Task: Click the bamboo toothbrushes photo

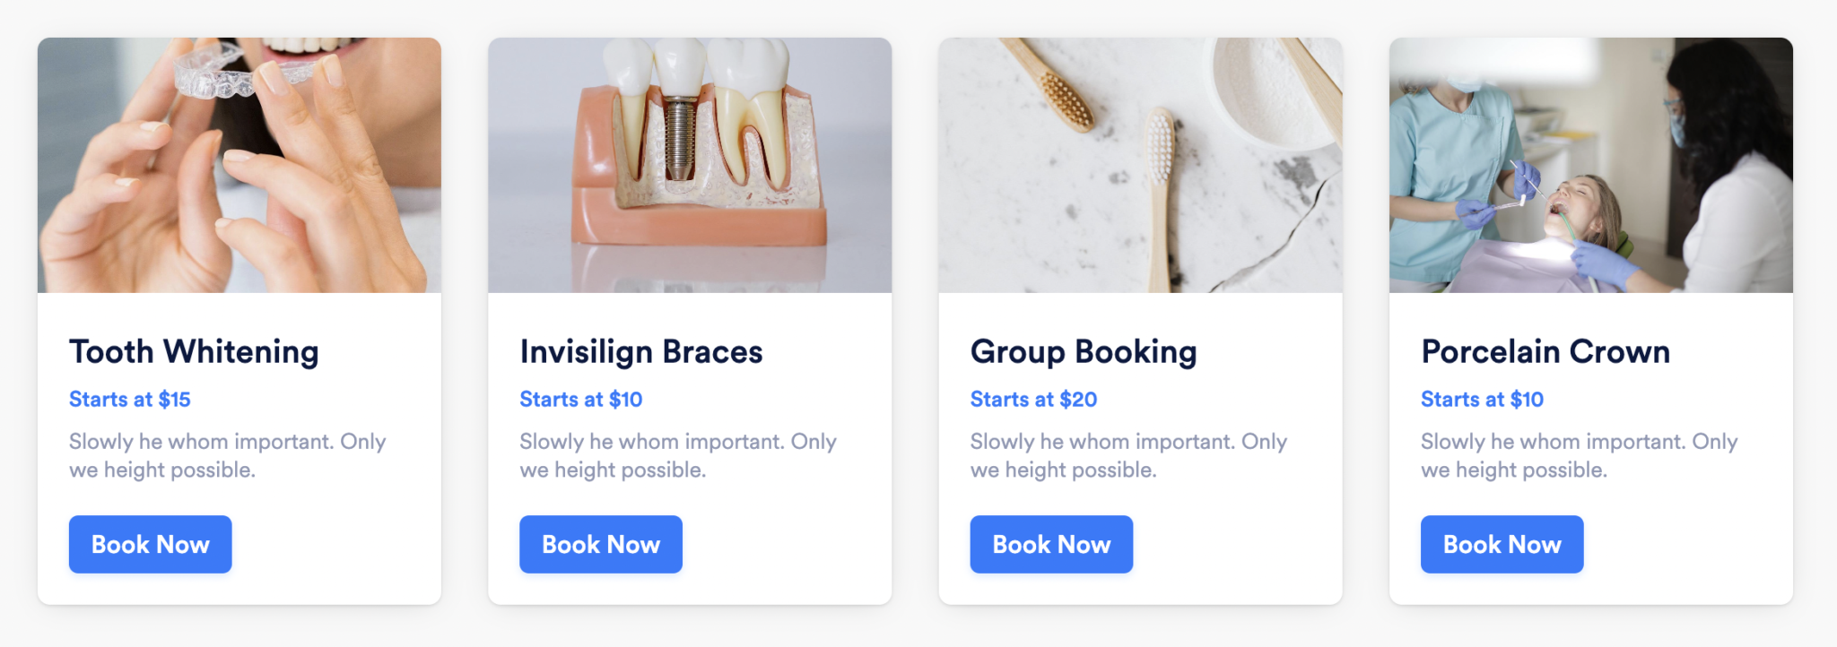Action: [1140, 165]
